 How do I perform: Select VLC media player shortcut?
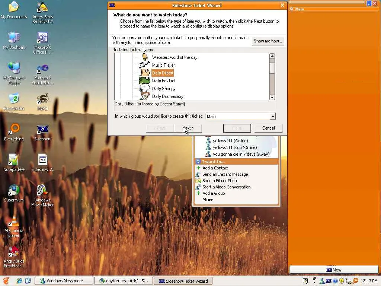14,226
